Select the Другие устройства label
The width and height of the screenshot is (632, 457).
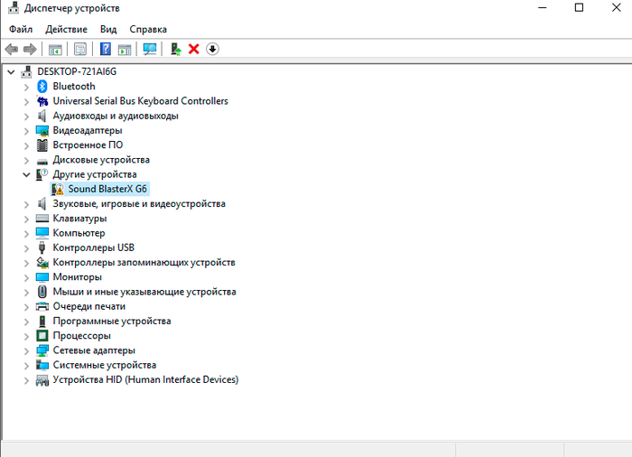(x=95, y=174)
